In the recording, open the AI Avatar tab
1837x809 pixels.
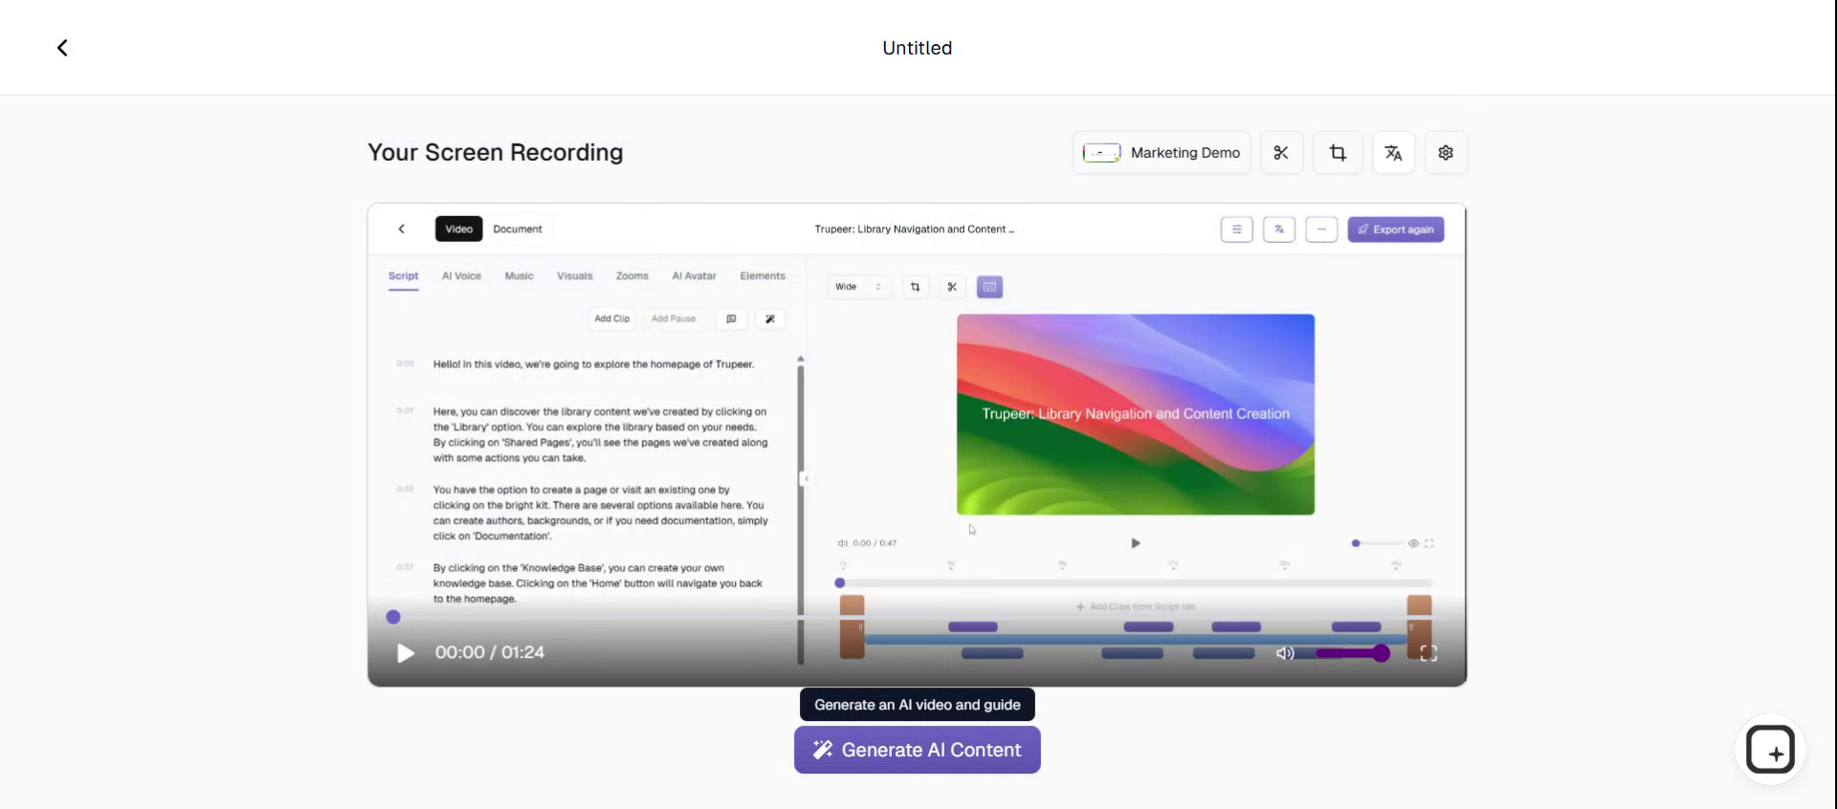click(694, 276)
